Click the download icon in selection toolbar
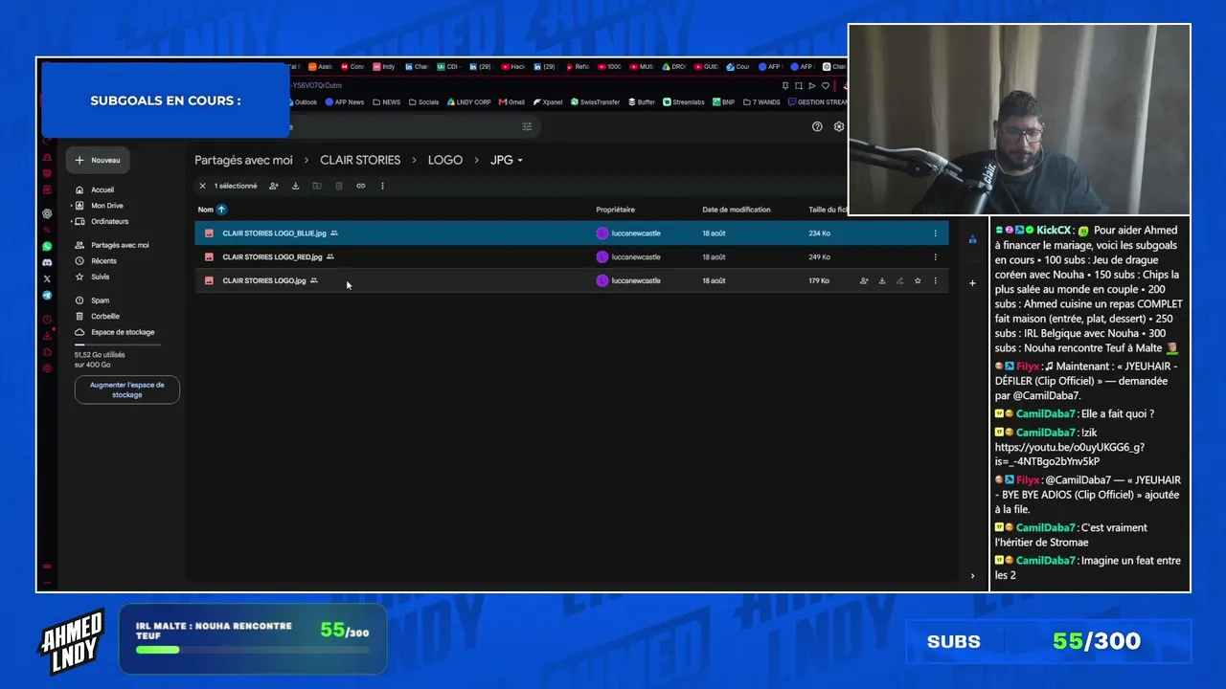Image resolution: width=1226 pixels, height=689 pixels. pos(295,186)
